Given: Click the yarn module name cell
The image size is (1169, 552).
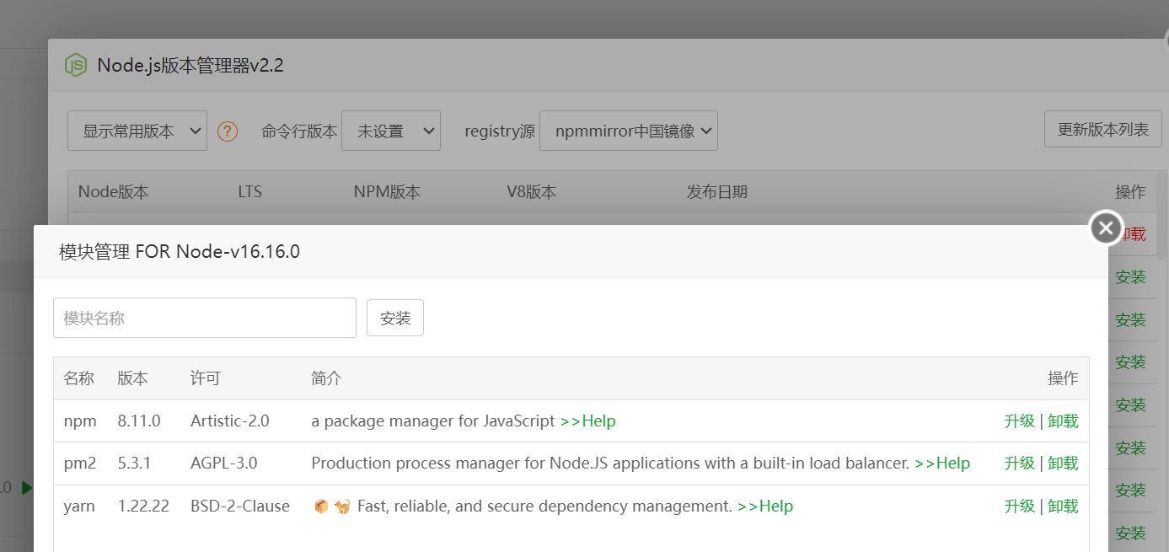Looking at the screenshot, I should tap(79, 506).
